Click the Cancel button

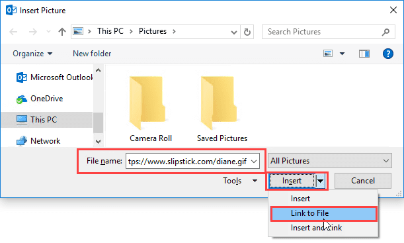click(363, 181)
